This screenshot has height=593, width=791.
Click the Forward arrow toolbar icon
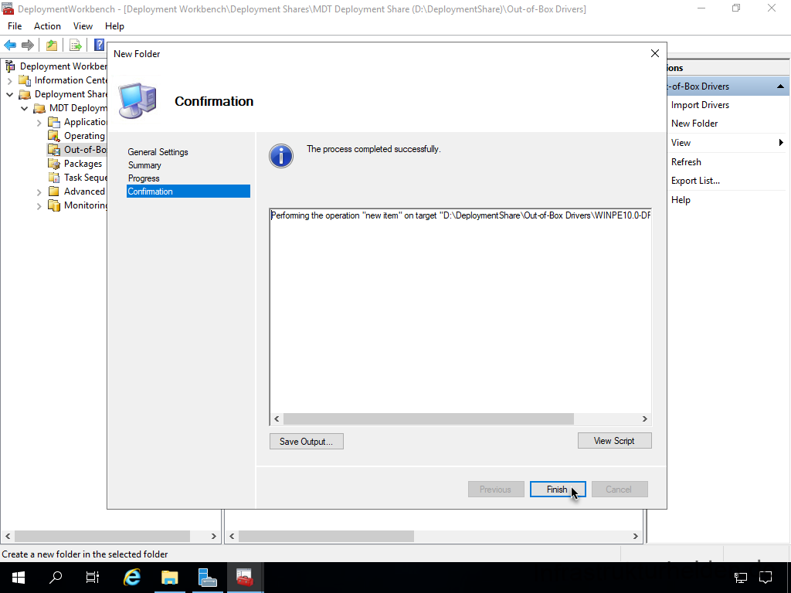(x=28, y=45)
